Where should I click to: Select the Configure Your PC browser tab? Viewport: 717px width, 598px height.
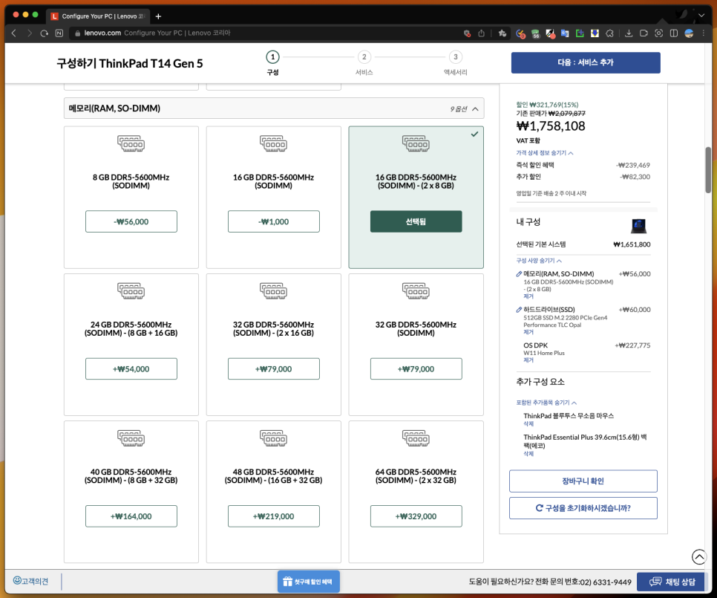[98, 16]
